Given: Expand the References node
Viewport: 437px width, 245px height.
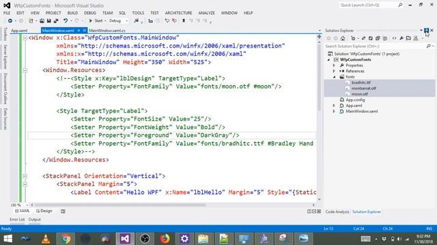Looking at the screenshot, I should pos(334,71).
